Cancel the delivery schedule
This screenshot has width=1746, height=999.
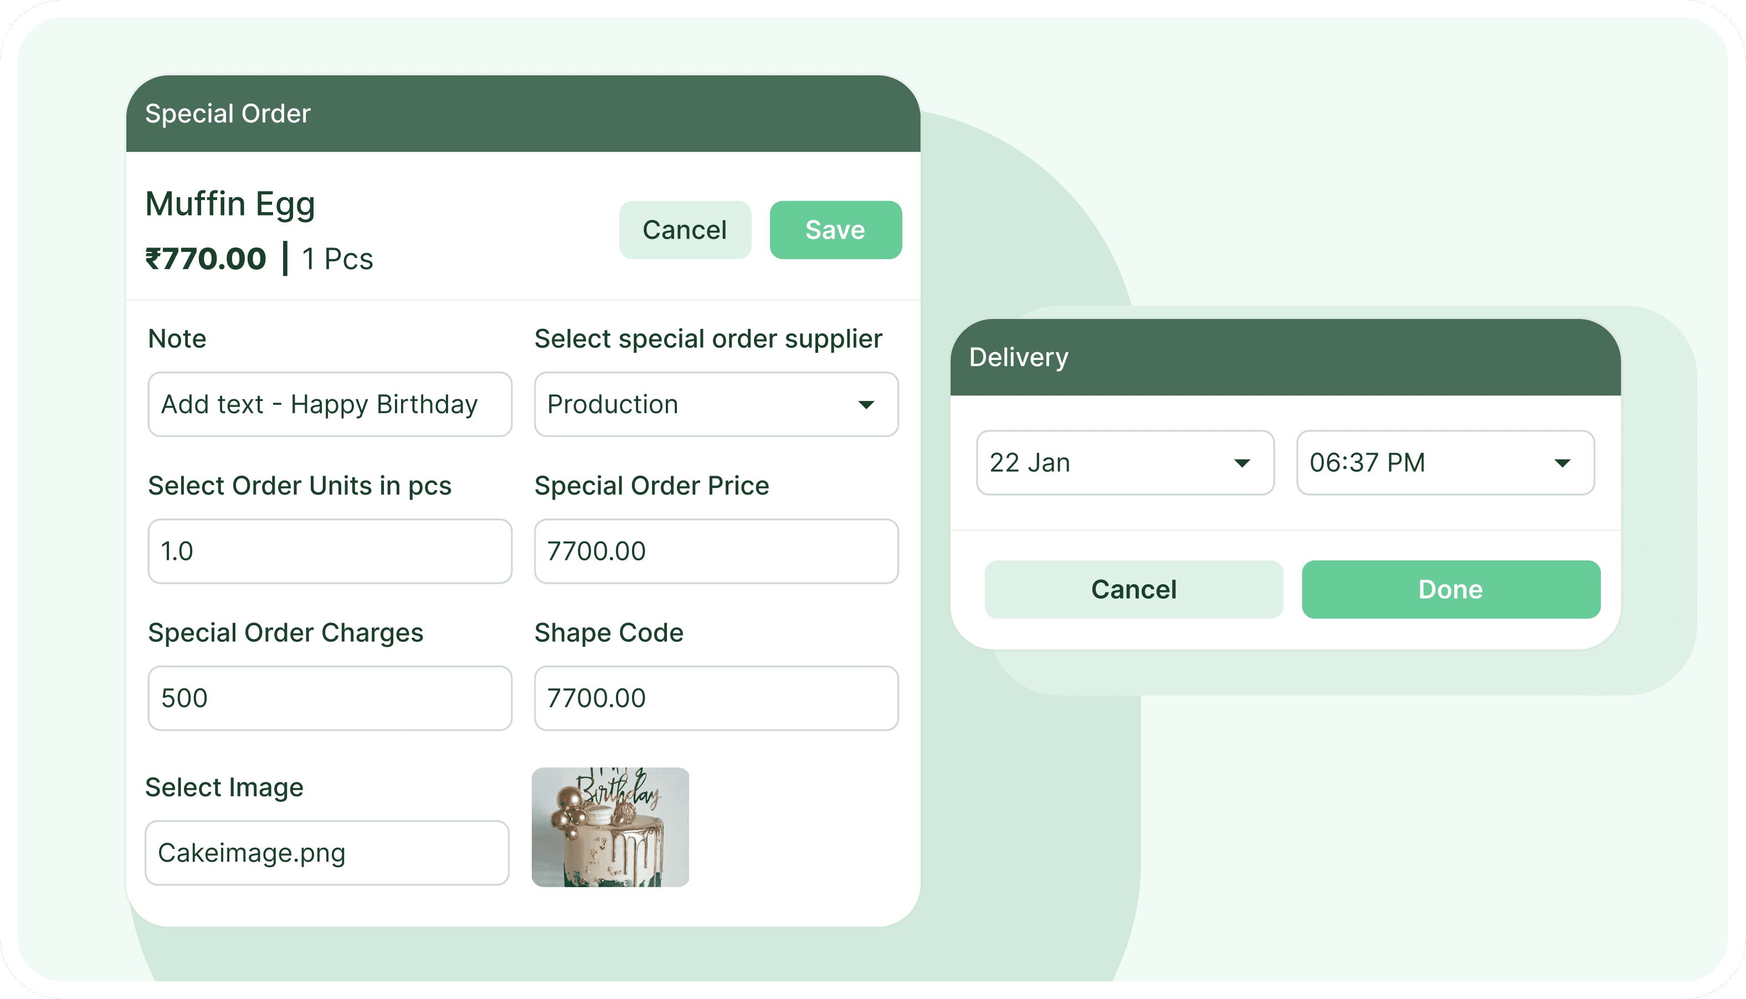coord(1133,589)
